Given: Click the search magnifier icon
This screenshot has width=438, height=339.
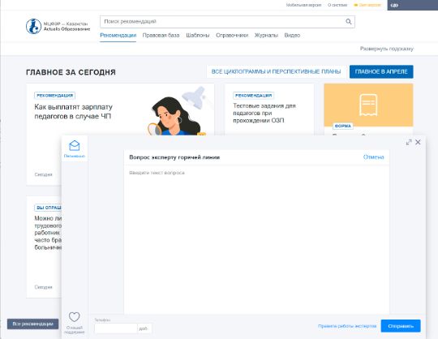Looking at the screenshot, I should [348, 22].
